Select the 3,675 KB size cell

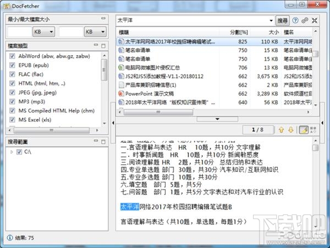point(267,77)
